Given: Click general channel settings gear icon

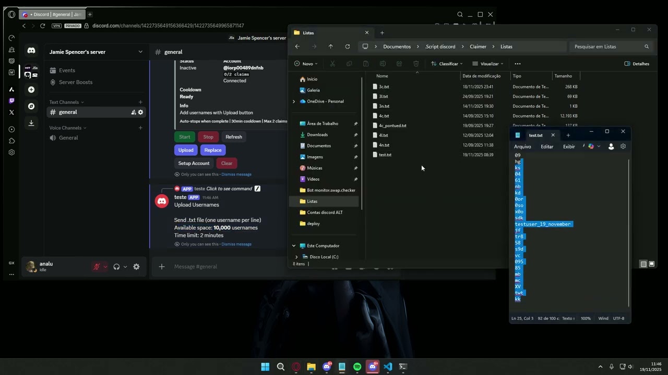Looking at the screenshot, I should point(140,112).
